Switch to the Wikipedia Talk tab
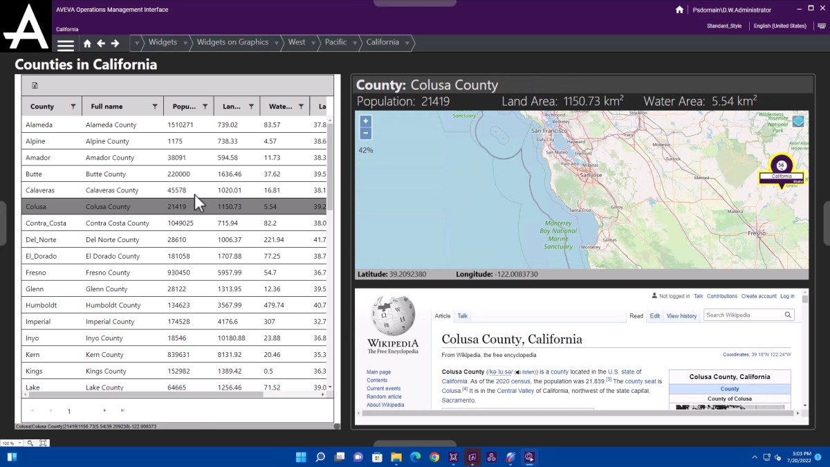Image resolution: width=830 pixels, height=467 pixels. 462,316
